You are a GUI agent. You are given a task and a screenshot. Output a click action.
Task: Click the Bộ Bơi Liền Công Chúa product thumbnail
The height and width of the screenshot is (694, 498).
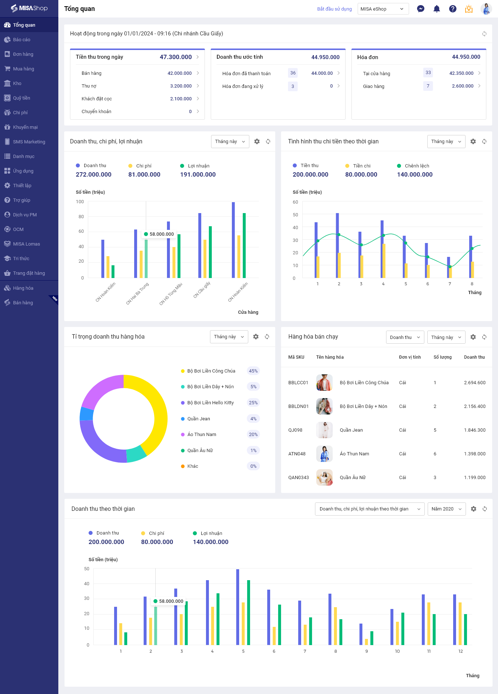coord(324,382)
